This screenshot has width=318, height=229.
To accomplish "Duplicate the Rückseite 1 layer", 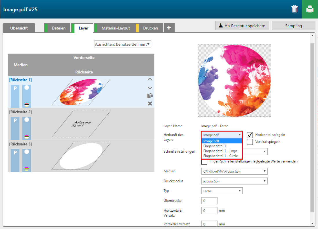I will pos(150,95).
